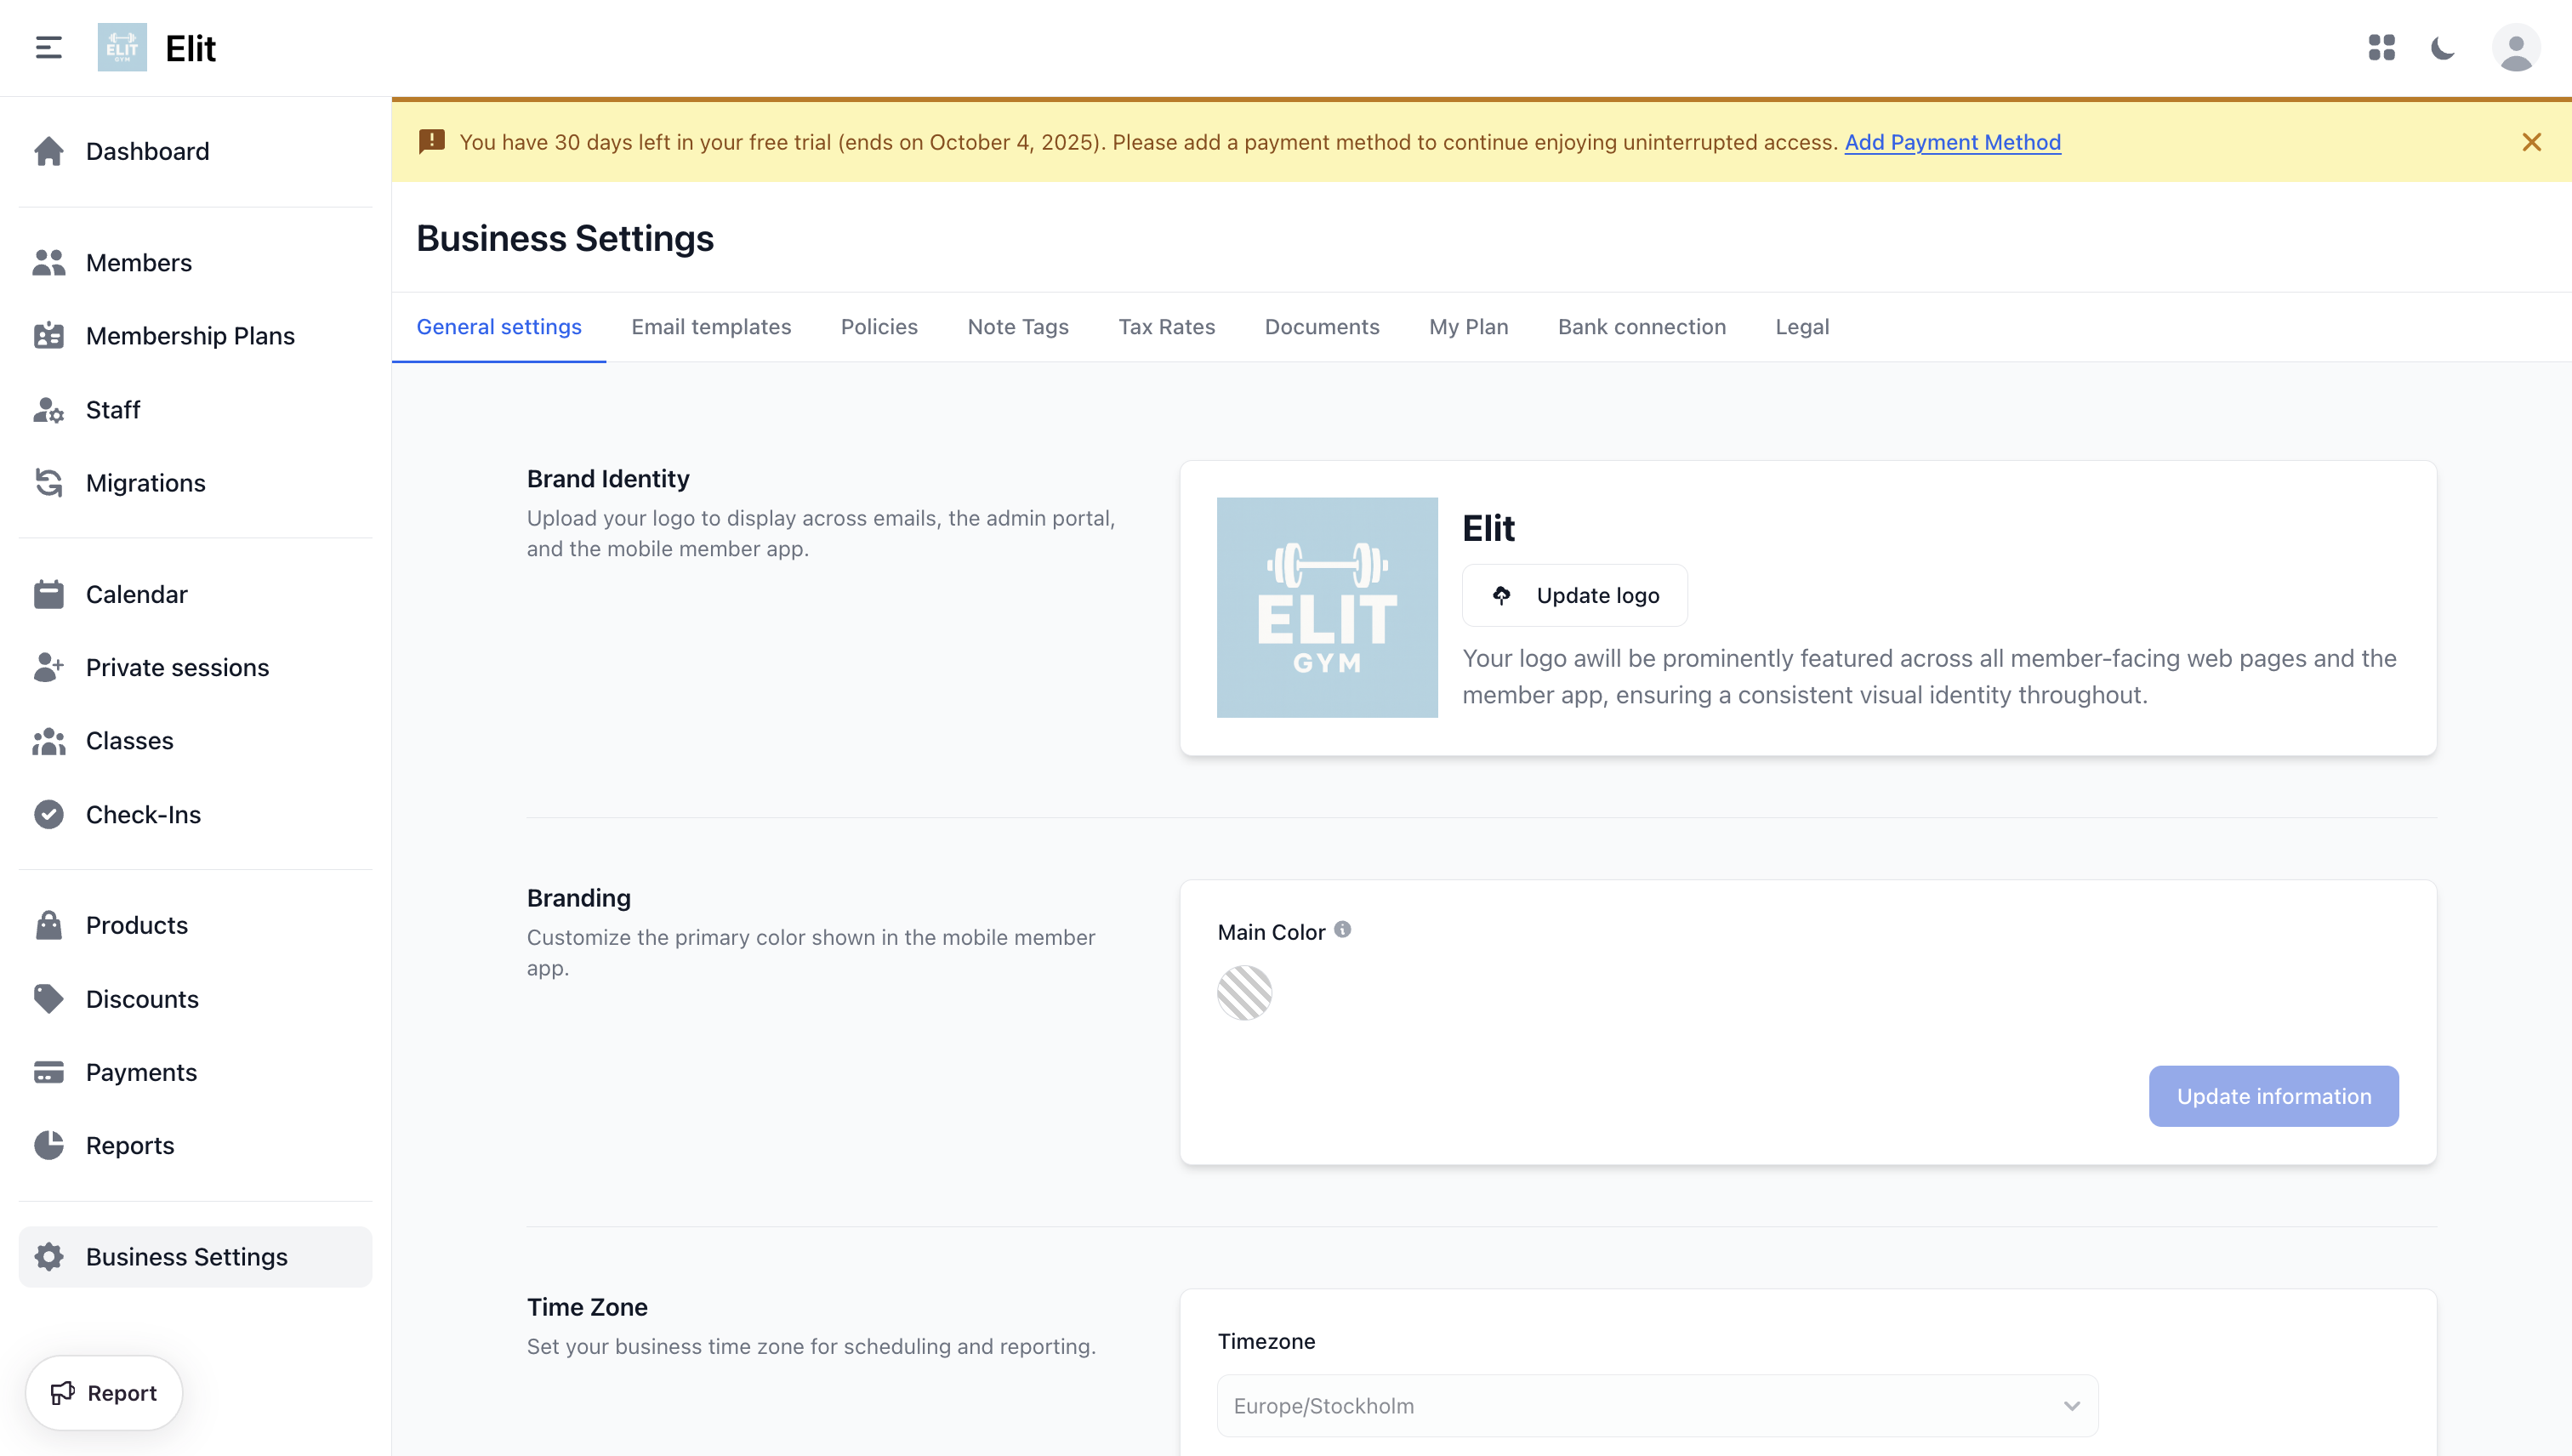
Task: Click the Elit app name in header
Action: (190, 48)
